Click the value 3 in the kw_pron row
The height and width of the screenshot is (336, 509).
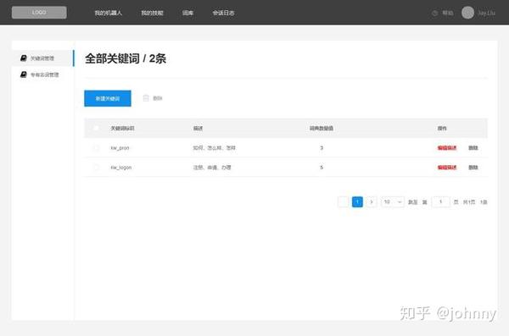[x=322, y=148]
